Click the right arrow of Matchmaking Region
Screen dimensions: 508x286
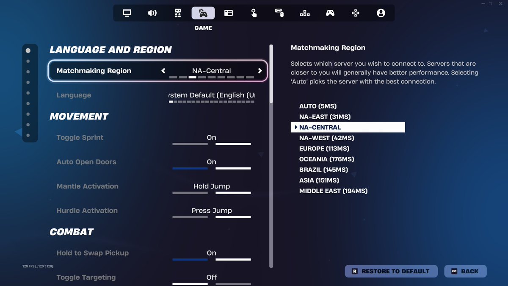(x=260, y=71)
